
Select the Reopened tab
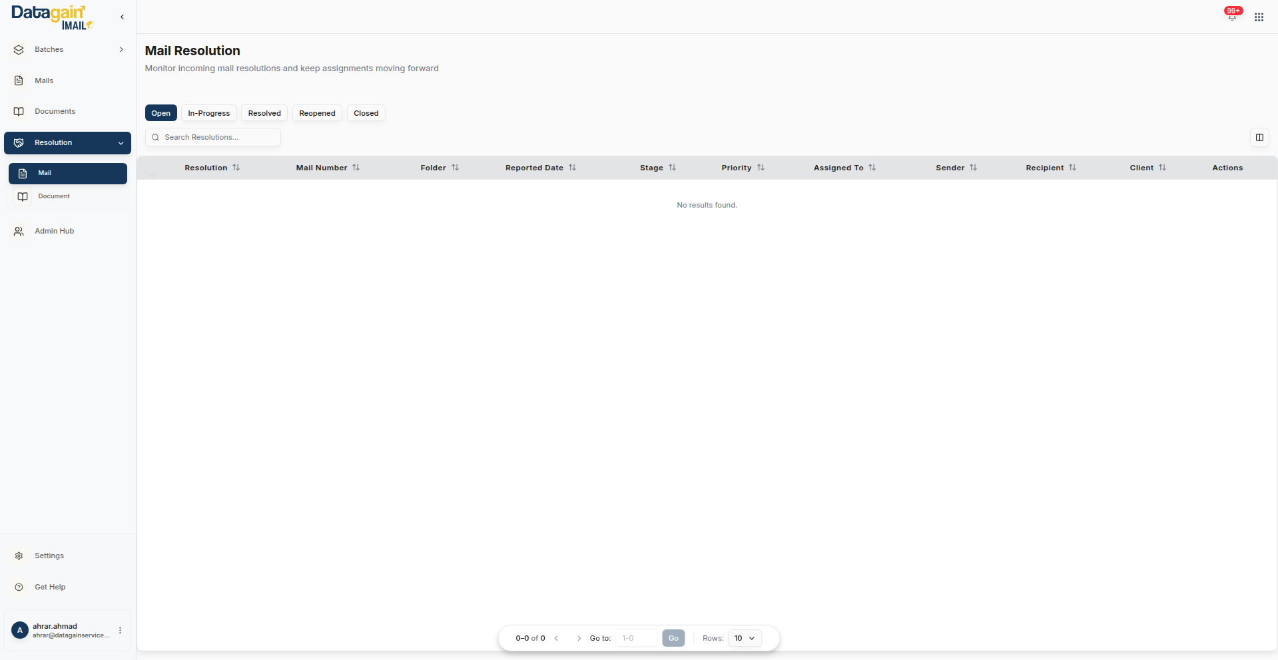317,113
